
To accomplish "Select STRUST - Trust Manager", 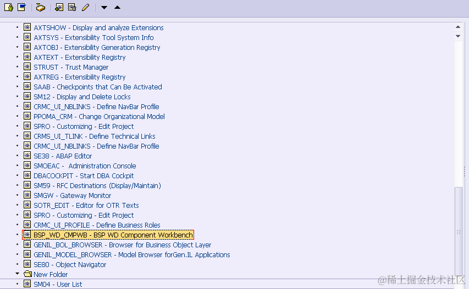I will (x=71, y=67).
